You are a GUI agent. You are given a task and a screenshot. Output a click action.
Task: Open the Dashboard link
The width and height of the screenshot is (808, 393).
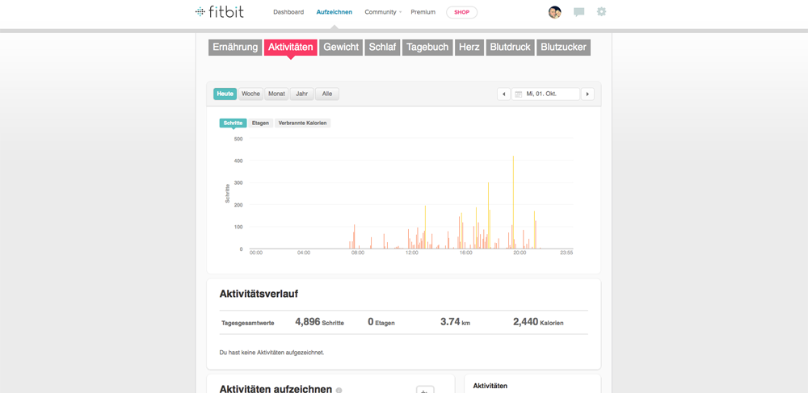point(288,12)
